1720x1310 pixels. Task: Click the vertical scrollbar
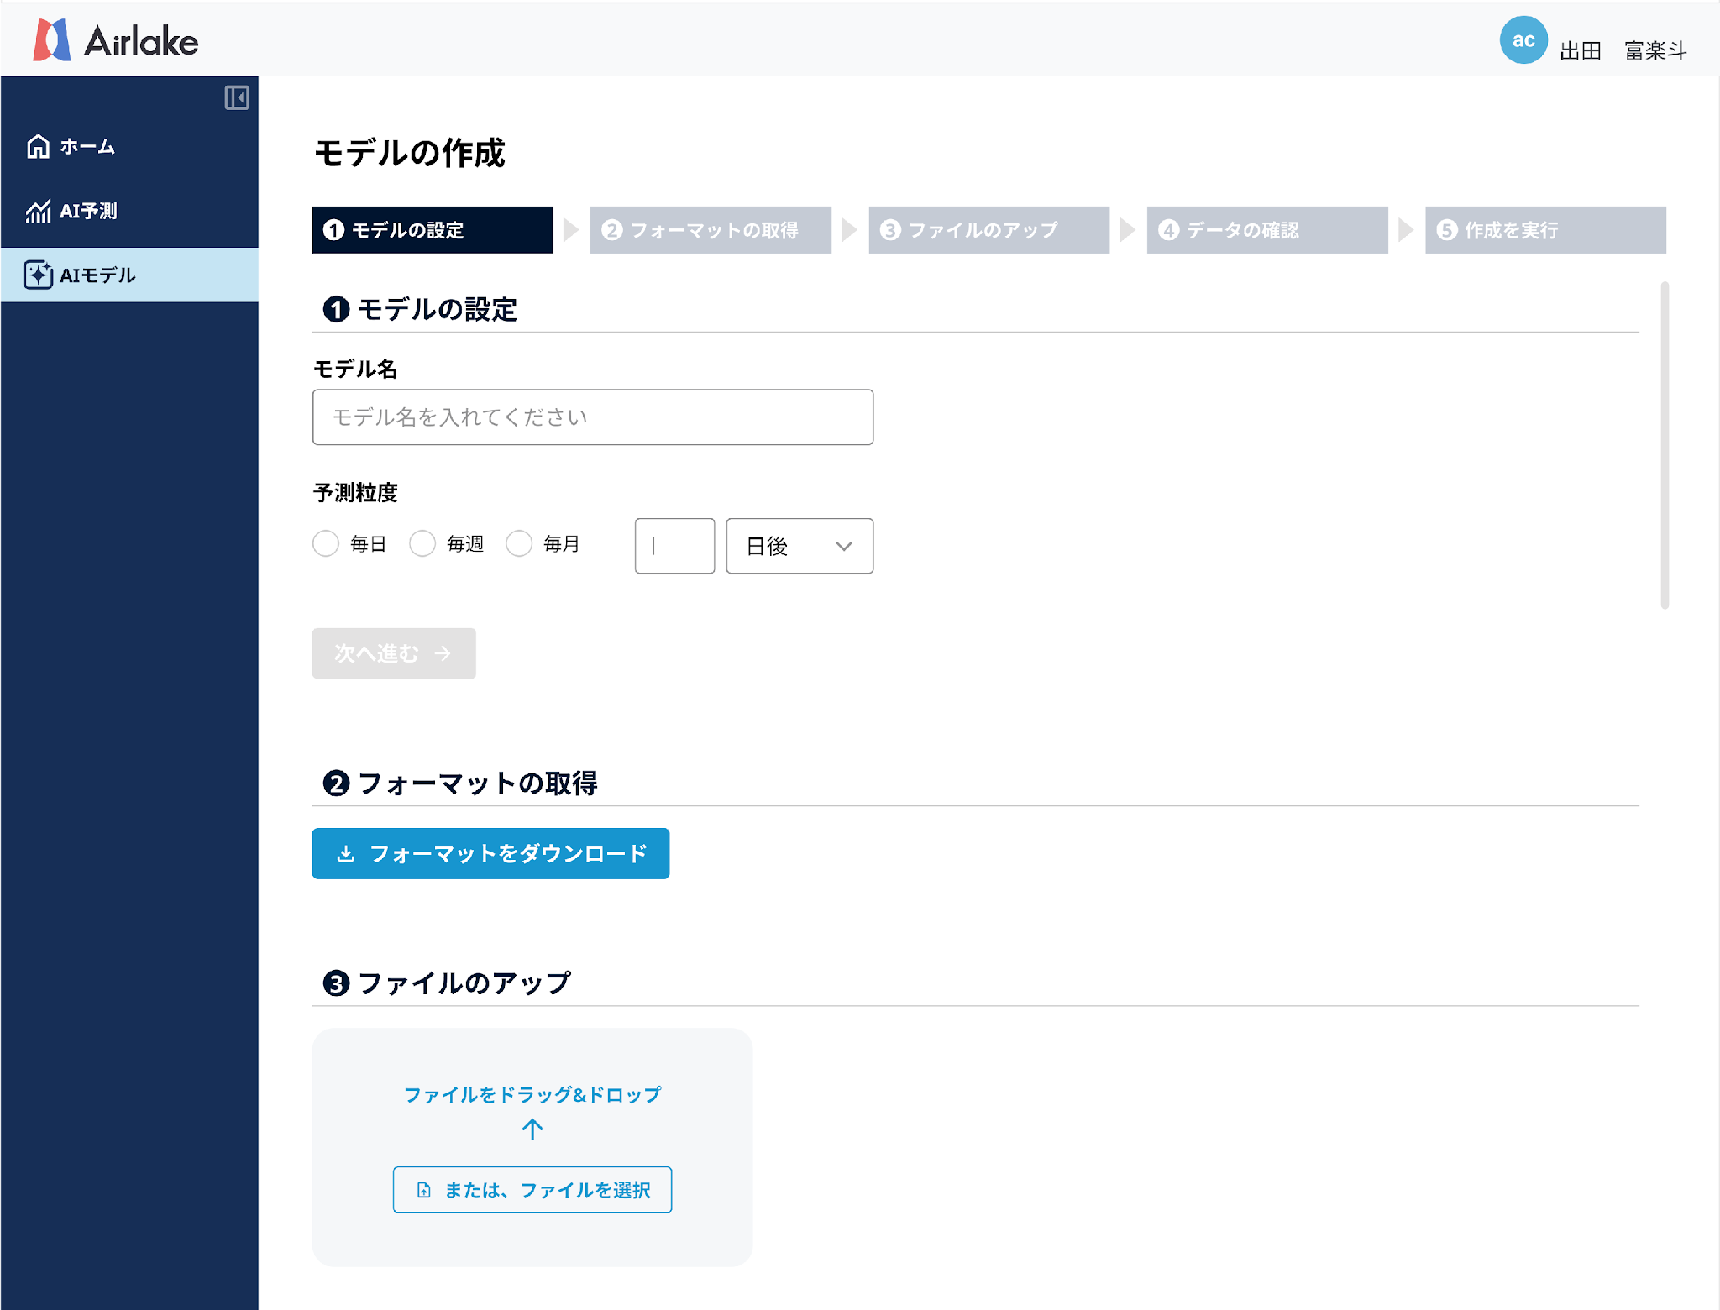click(x=1664, y=445)
